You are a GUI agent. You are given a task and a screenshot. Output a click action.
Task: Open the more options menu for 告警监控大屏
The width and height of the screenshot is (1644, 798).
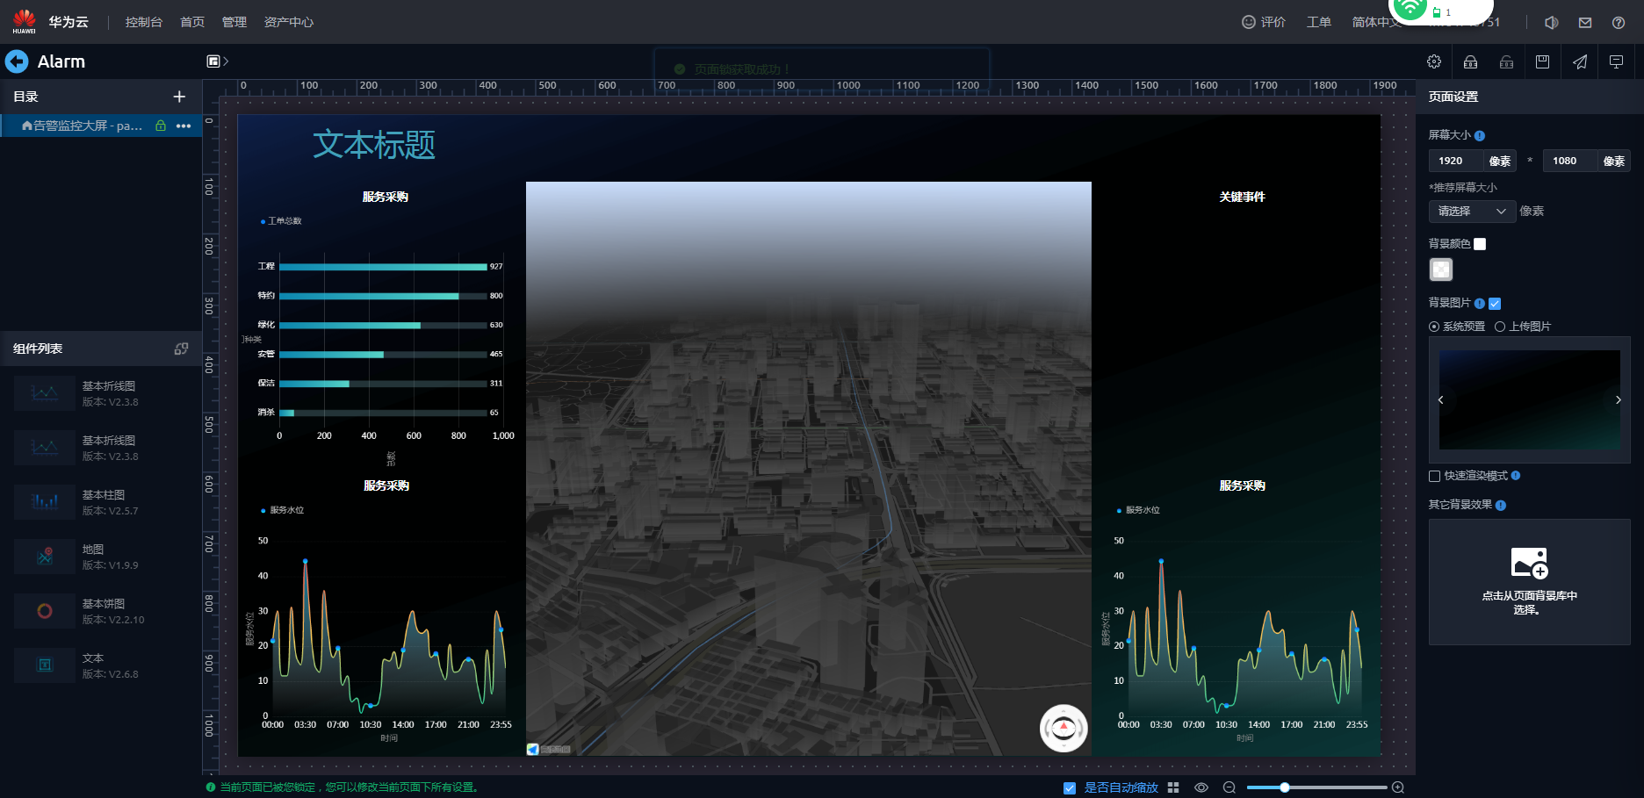click(x=184, y=126)
